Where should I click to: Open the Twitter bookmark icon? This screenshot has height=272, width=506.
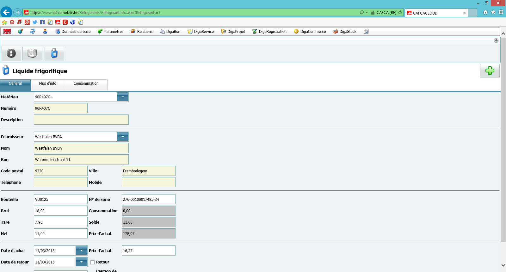point(35,22)
